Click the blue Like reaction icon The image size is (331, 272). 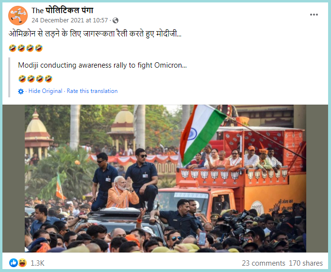tap(14, 263)
